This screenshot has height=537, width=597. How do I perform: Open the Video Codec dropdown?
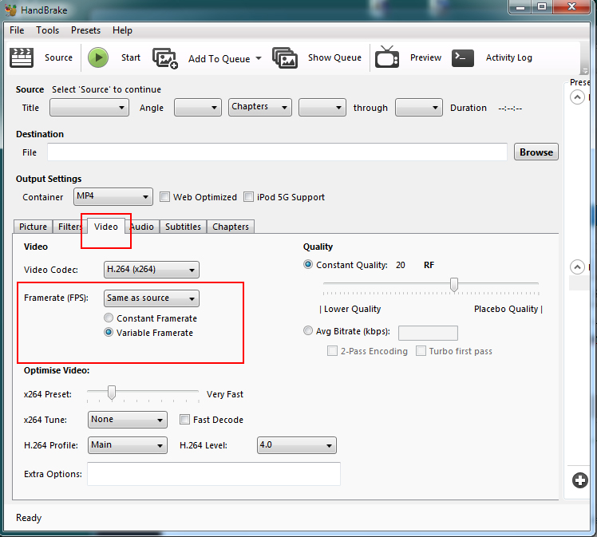click(151, 270)
